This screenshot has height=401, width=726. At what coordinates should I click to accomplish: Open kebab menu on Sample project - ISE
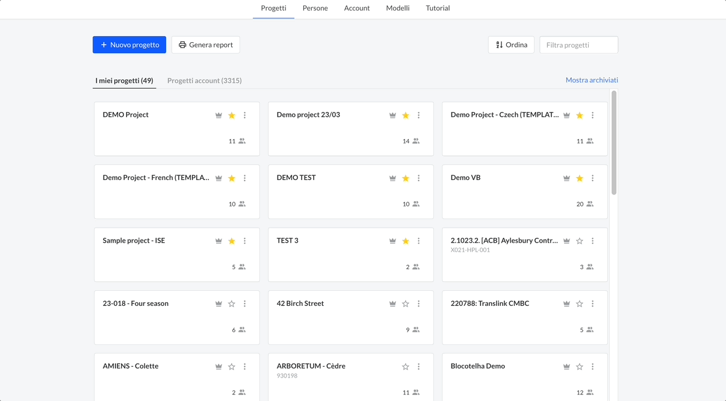coord(245,241)
